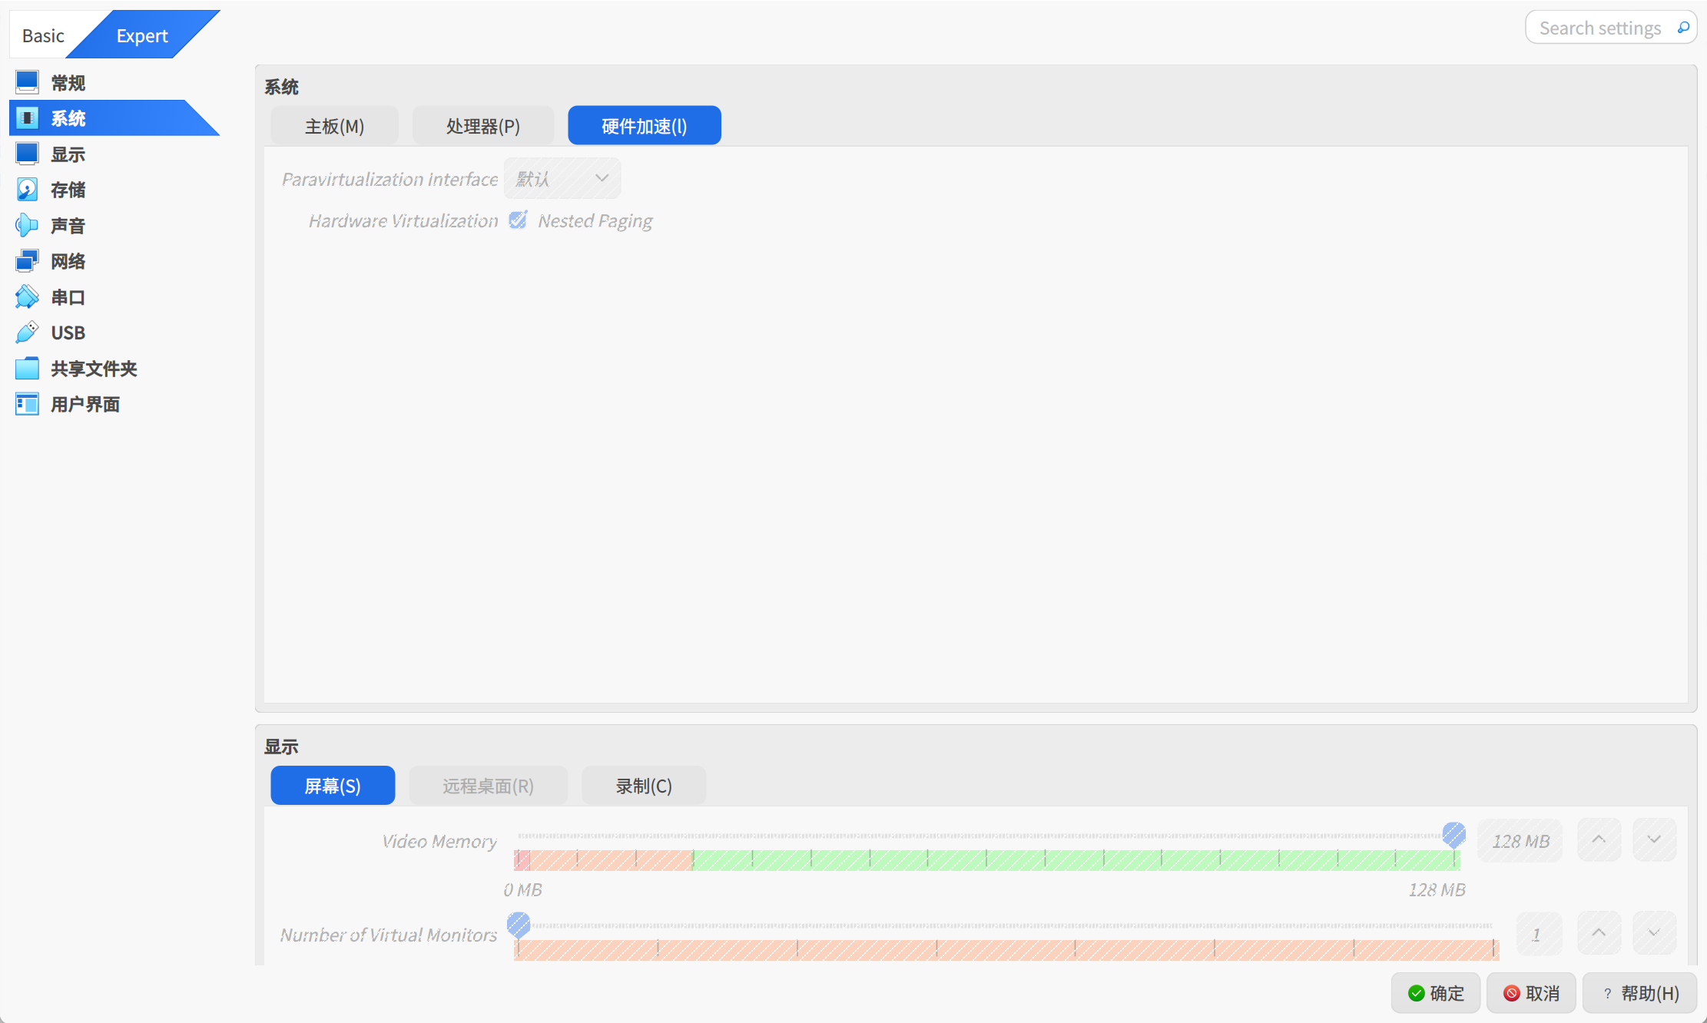This screenshot has height=1023, width=1707.
Task: Click the 常规 (General) monitor icon
Action: click(27, 82)
